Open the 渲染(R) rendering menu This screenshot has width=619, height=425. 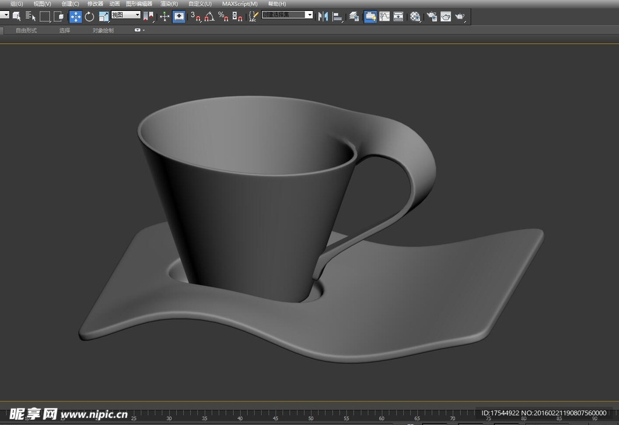(169, 4)
